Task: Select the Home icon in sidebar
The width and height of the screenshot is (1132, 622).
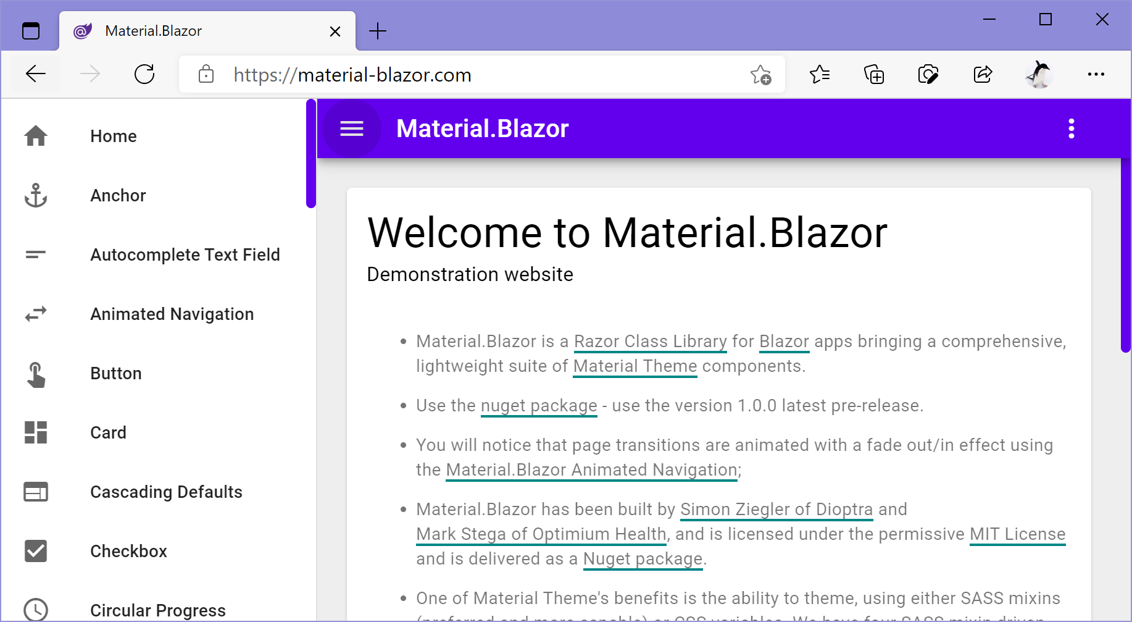Action: pyautogui.click(x=35, y=135)
